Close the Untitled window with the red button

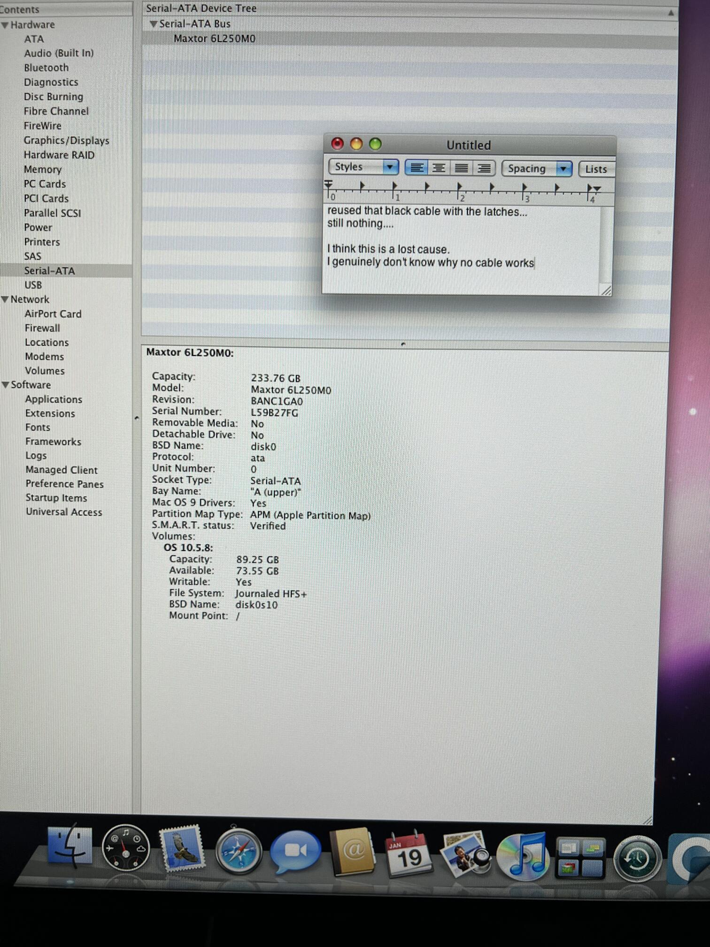click(x=337, y=143)
